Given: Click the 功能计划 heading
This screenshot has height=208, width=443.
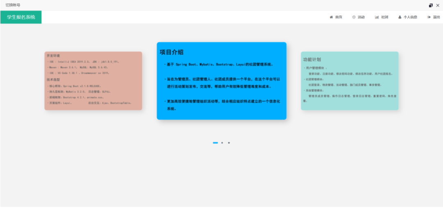Looking at the screenshot, I should [312, 59].
